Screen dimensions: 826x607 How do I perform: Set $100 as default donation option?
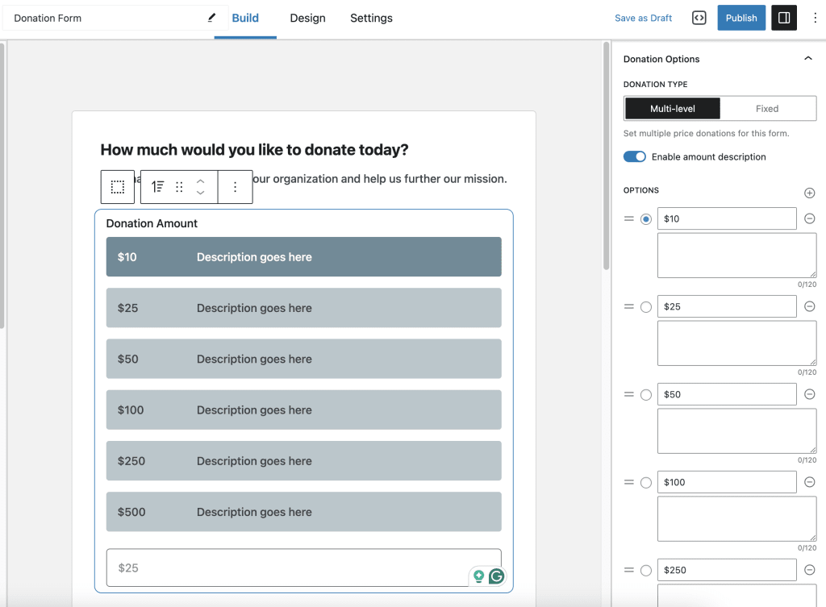646,483
